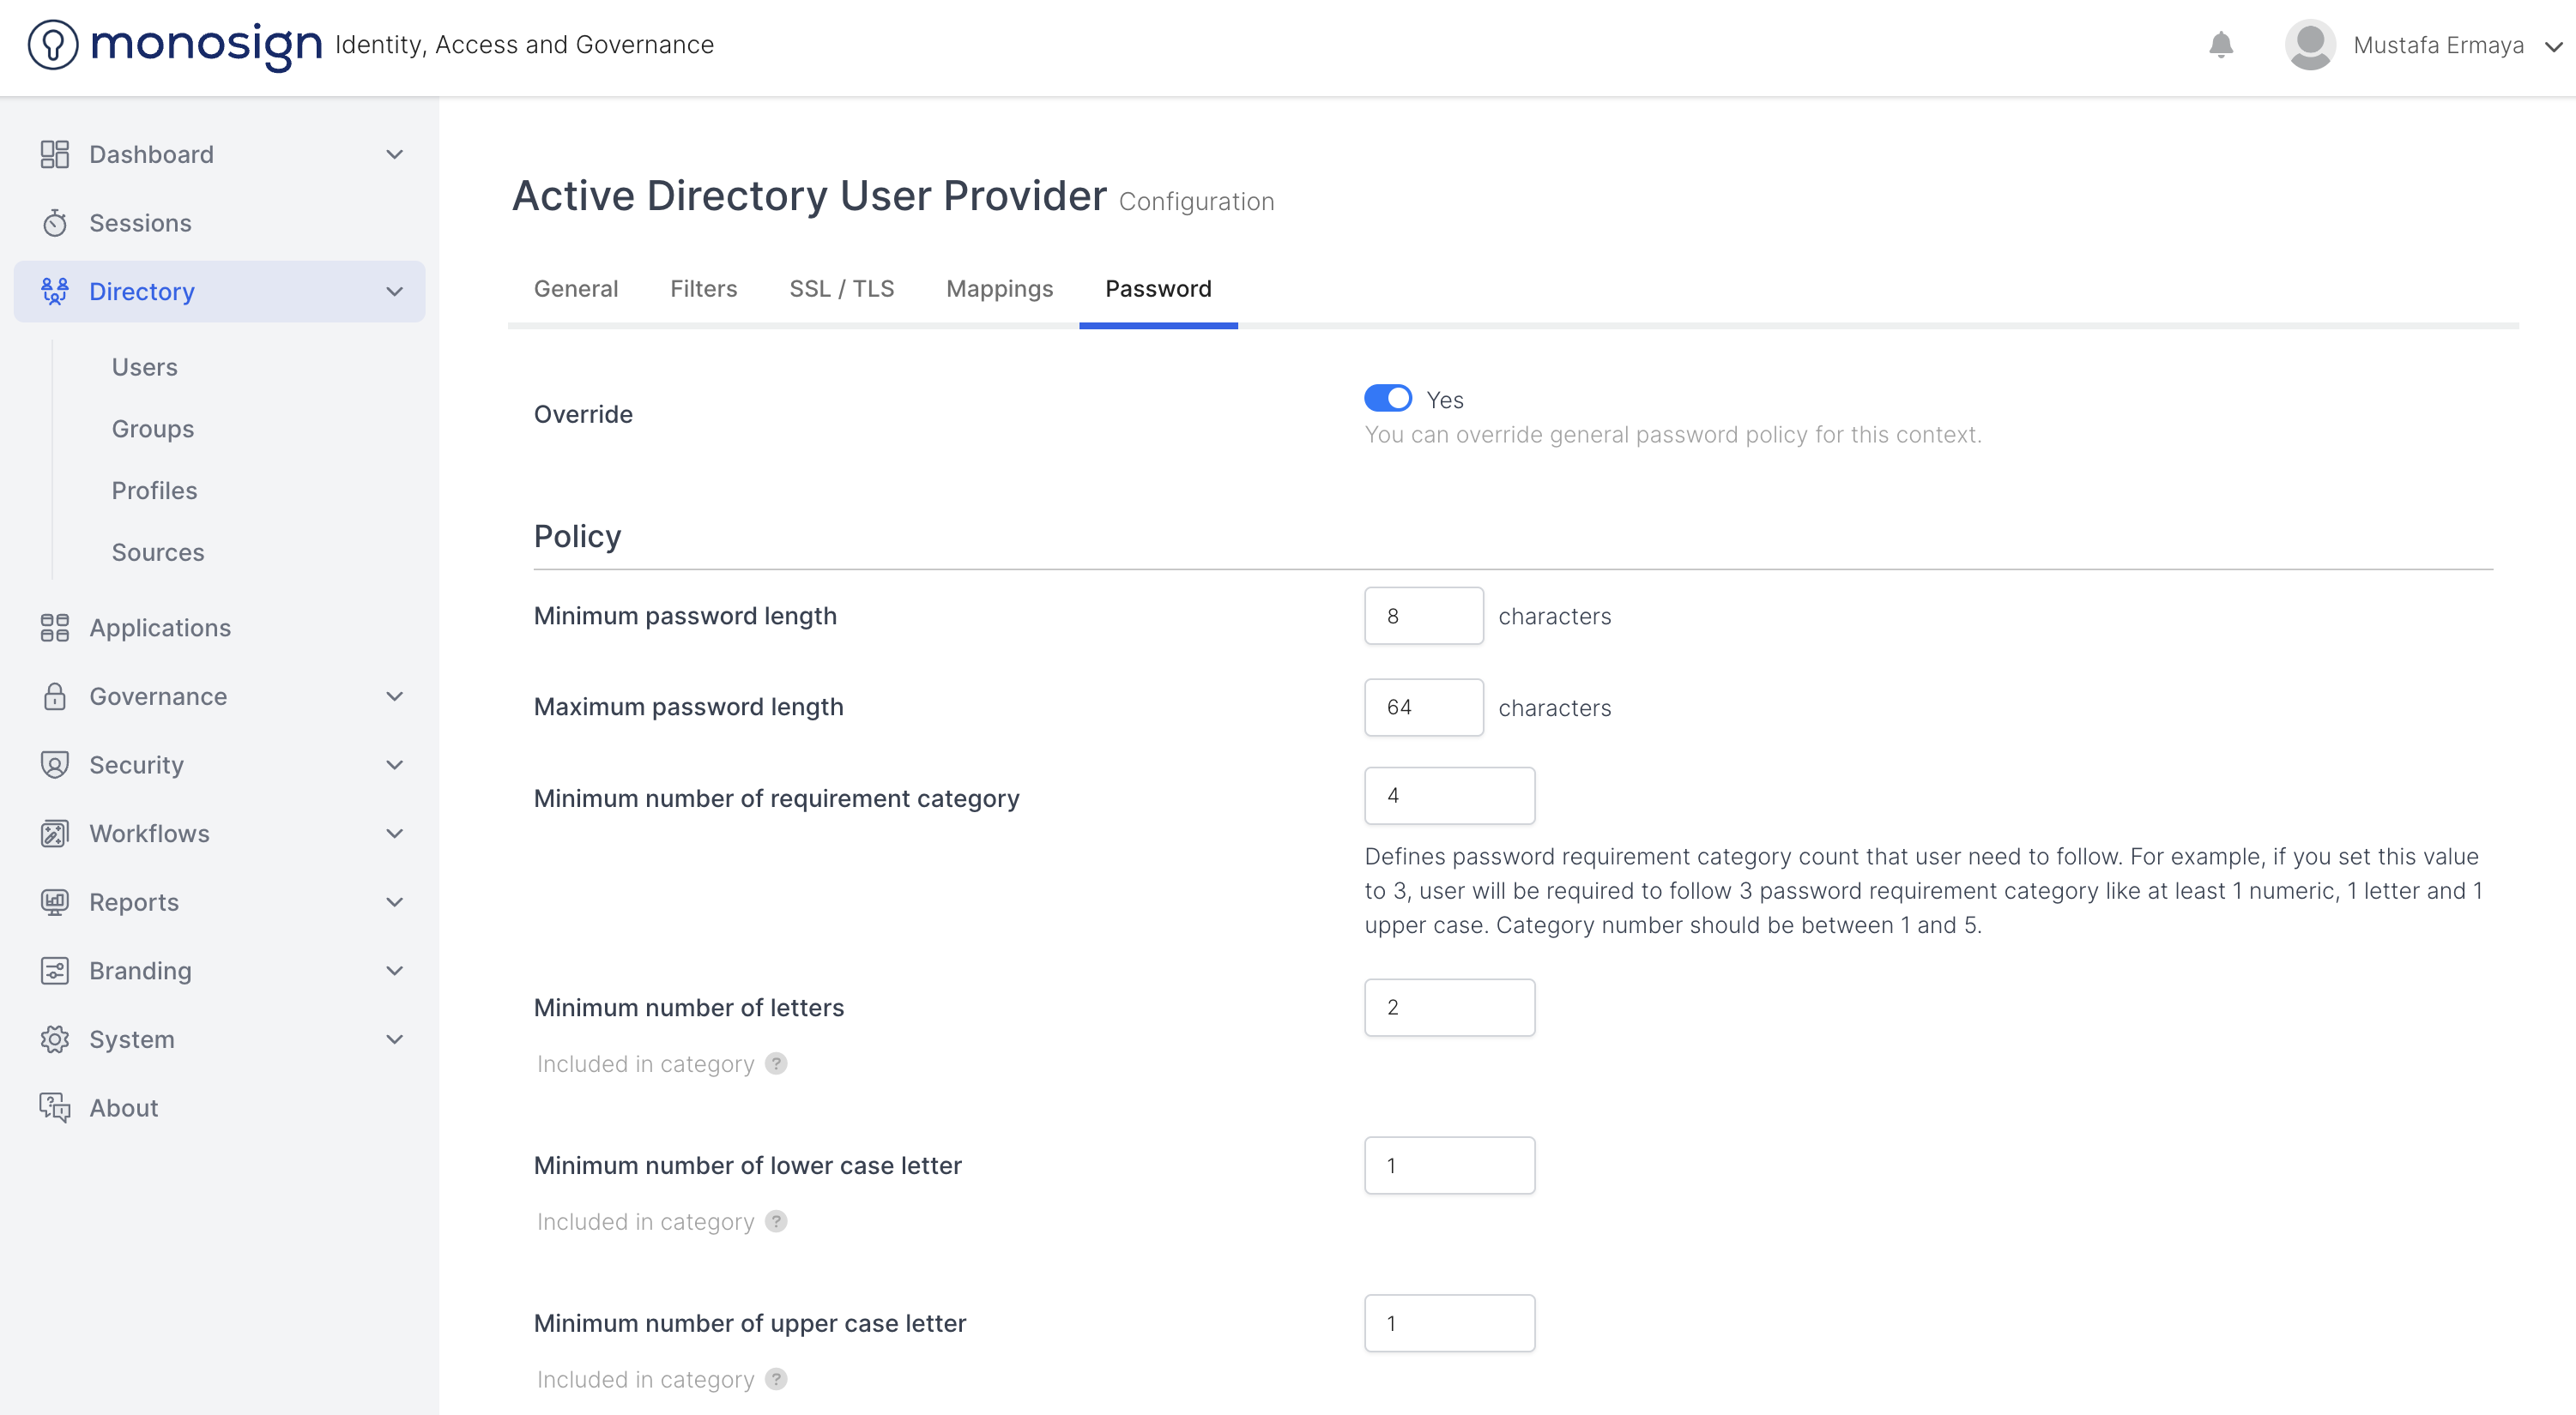Image resolution: width=2576 pixels, height=1415 pixels.
Task: Open the SSL / TLS tab
Action: pyautogui.click(x=841, y=289)
